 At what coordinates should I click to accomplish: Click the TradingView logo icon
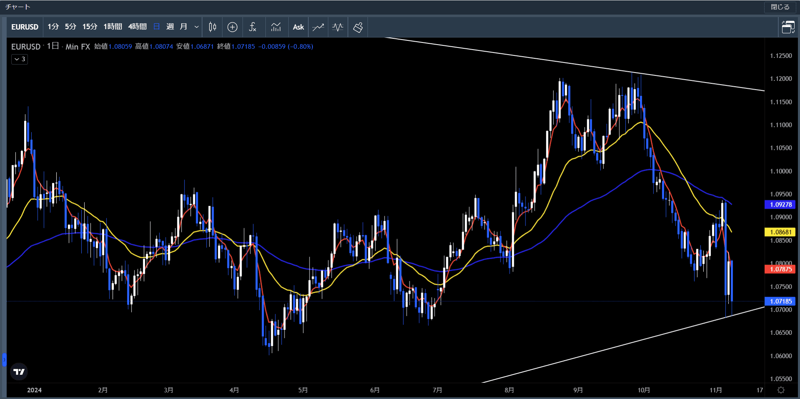coord(19,372)
